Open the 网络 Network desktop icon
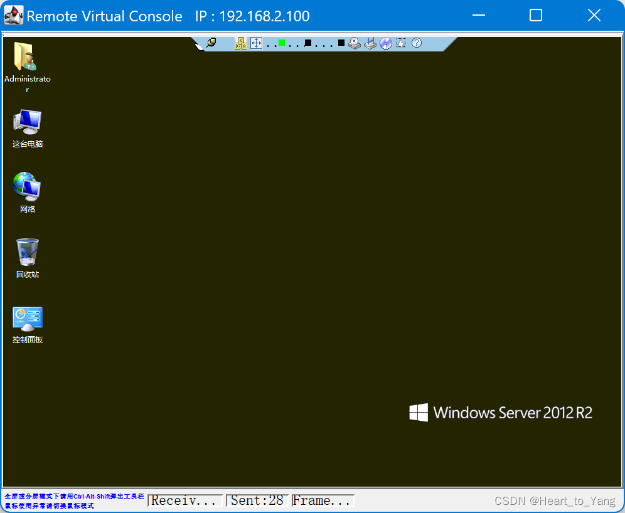 (x=27, y=187)
